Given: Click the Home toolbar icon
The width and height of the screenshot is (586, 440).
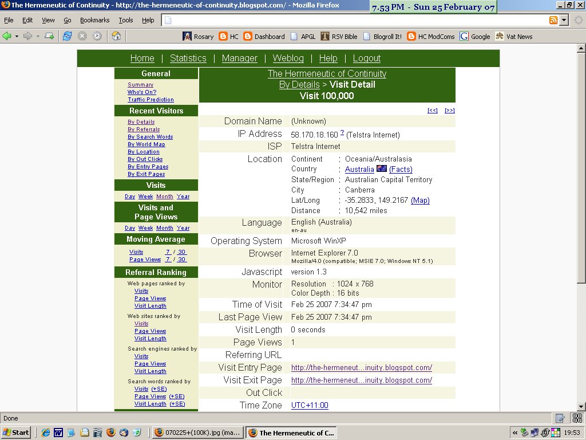Looking at the screenshot, I should pyautogui.click(x=116, y=36).
